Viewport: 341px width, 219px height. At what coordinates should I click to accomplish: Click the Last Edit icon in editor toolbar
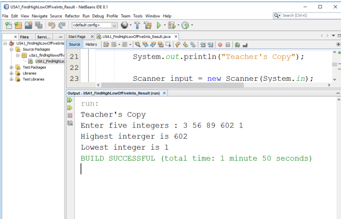[106, 45]
